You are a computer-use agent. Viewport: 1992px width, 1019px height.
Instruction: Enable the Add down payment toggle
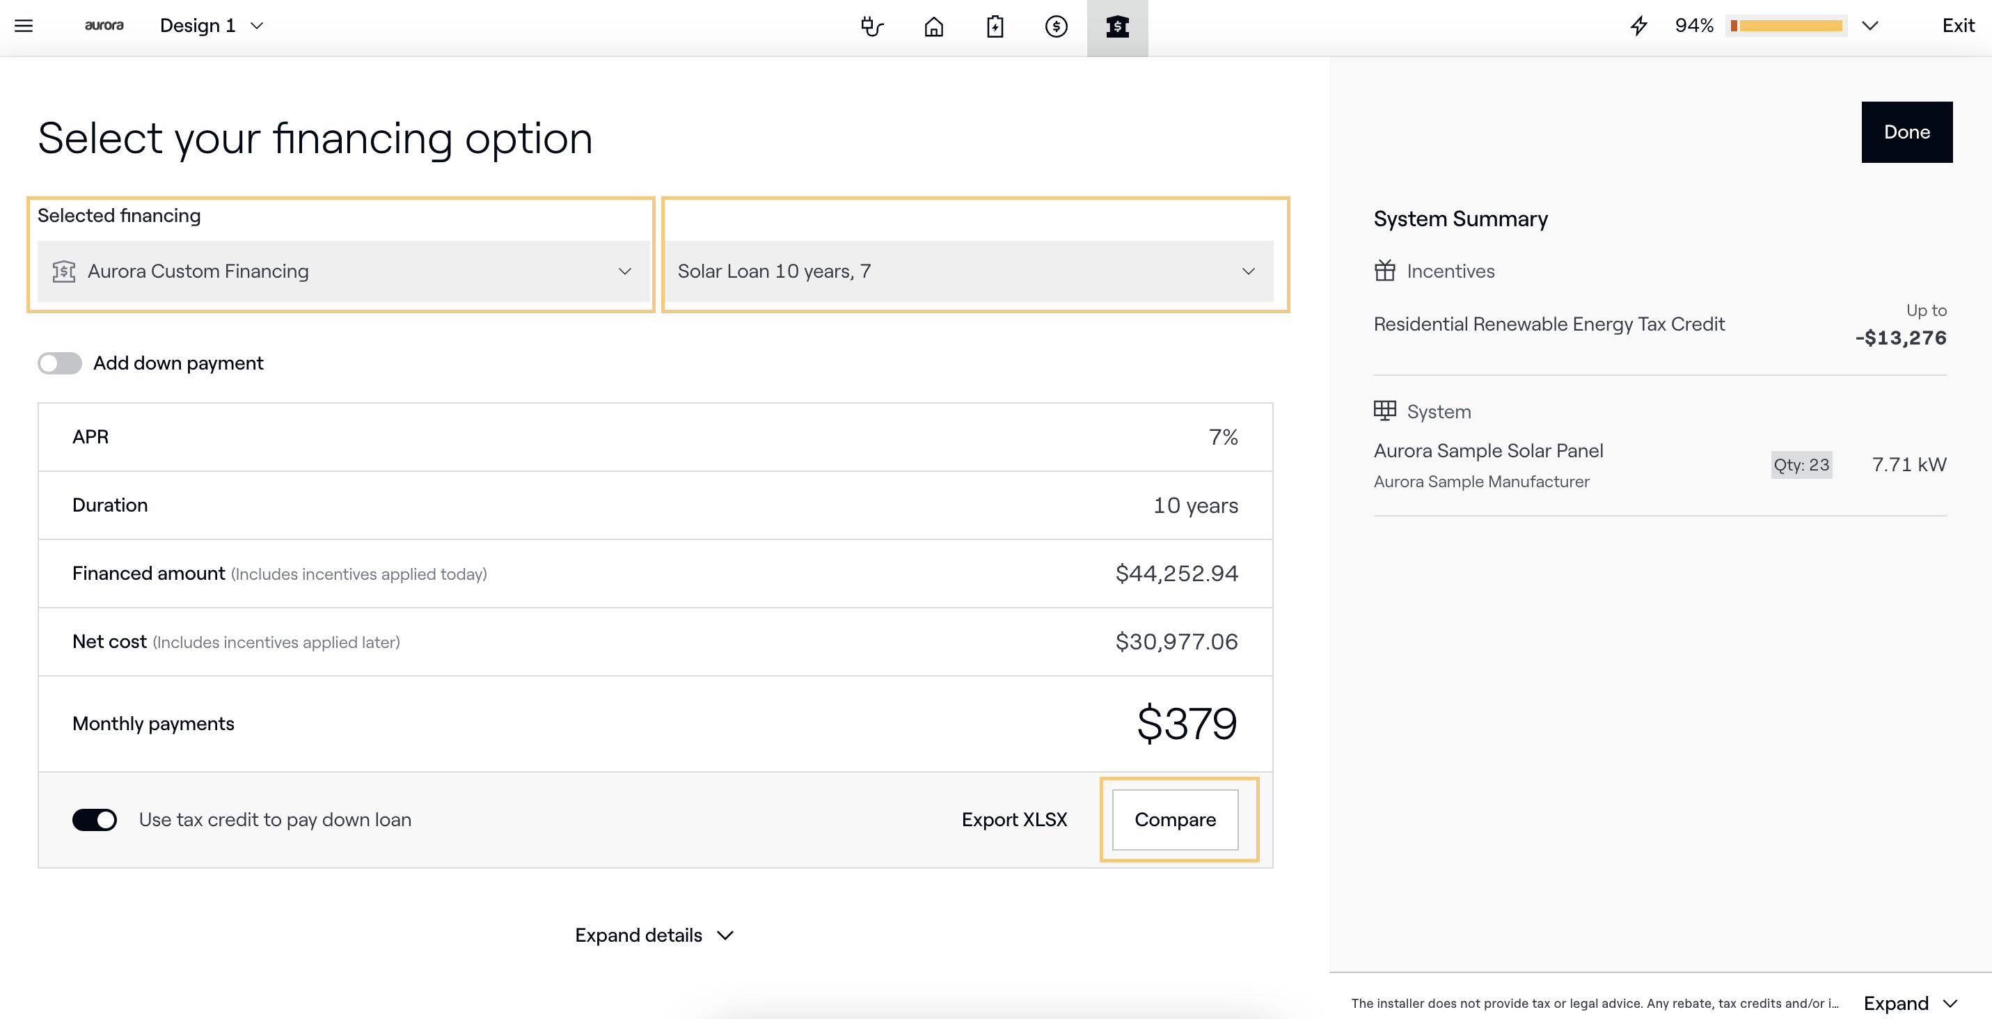(61, 363)
